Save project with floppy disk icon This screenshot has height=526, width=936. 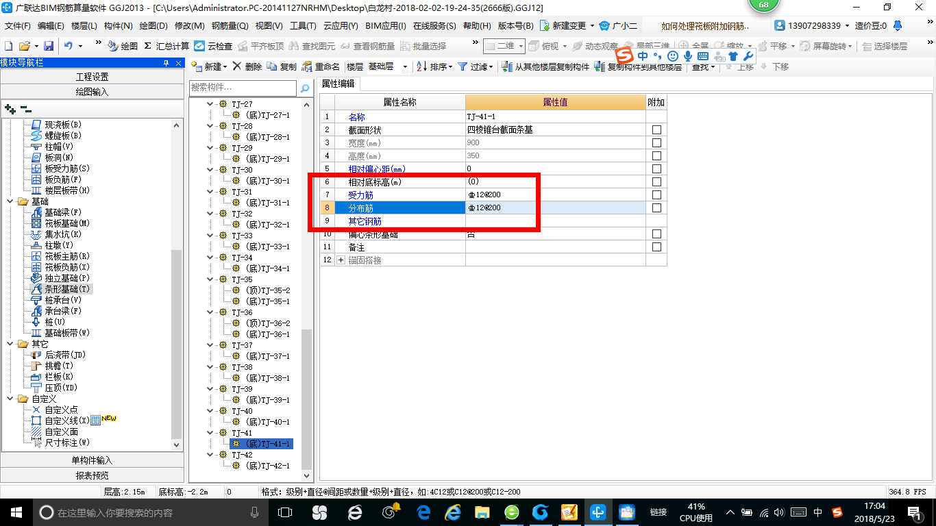pyautogui.click(x=49, y=46)
